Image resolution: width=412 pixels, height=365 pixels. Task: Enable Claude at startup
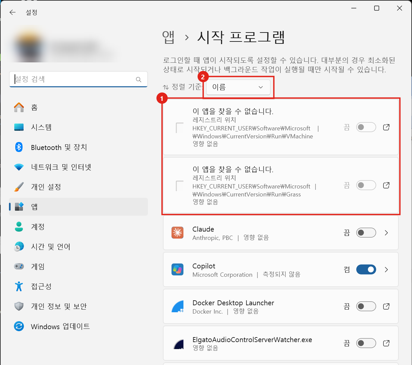366,233
